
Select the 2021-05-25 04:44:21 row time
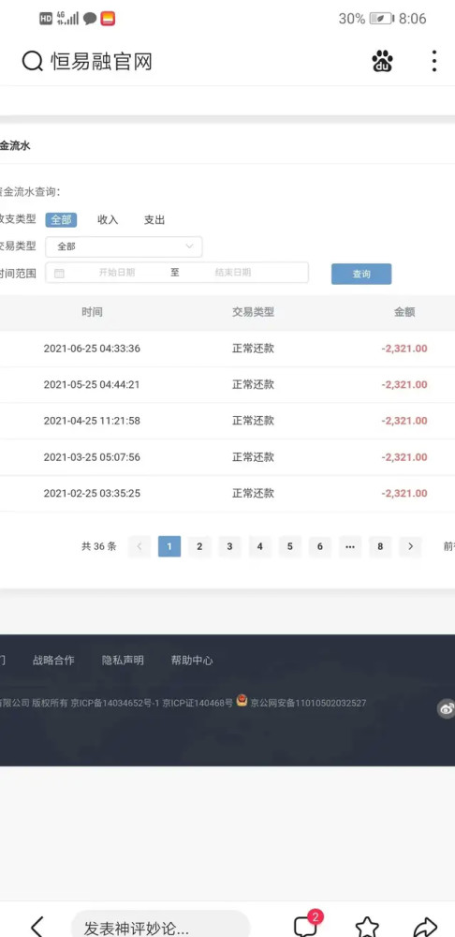(92, 385)
